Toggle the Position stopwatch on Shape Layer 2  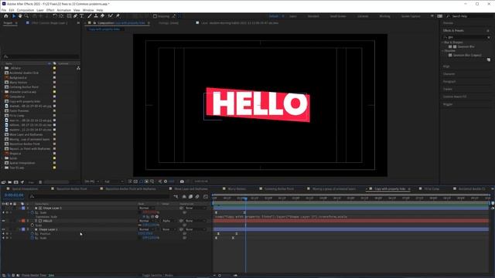pos(32,234)
